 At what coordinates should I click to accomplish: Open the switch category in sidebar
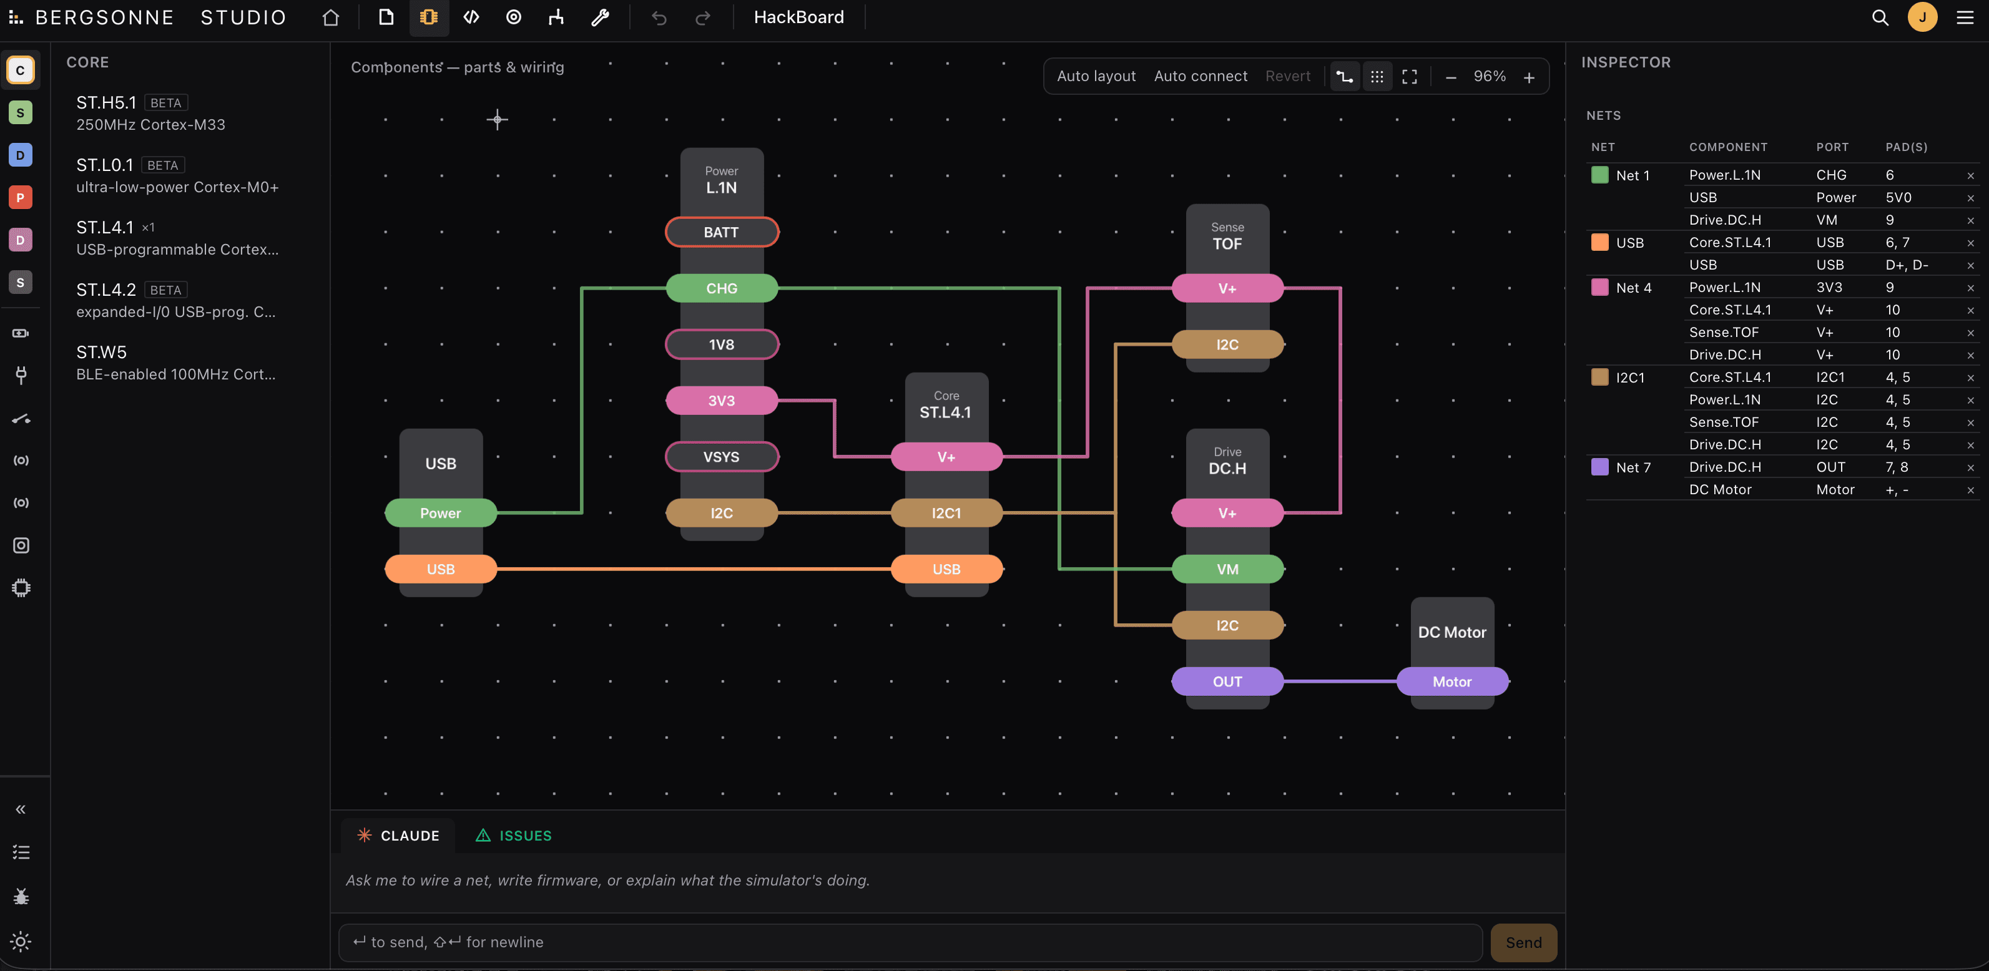[21, 418]
